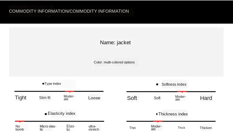
Task: Click the red marker on Thickness index scale
Action: [x=158, y=121]
